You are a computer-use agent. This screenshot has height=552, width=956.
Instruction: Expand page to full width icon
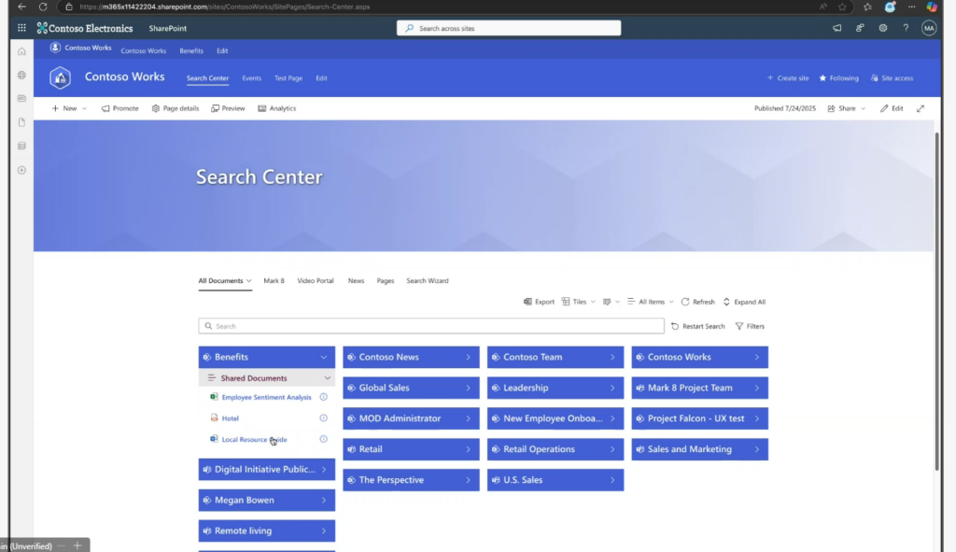921,108
